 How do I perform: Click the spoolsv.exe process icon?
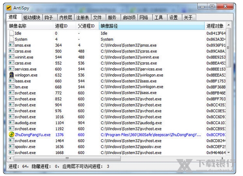point(11,147)
